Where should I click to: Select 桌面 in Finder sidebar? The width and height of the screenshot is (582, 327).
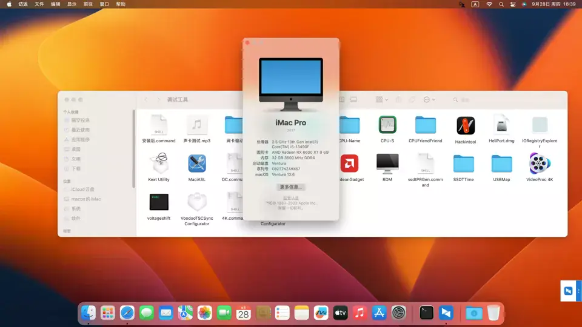pyautogui.click(x=76, y=149)
